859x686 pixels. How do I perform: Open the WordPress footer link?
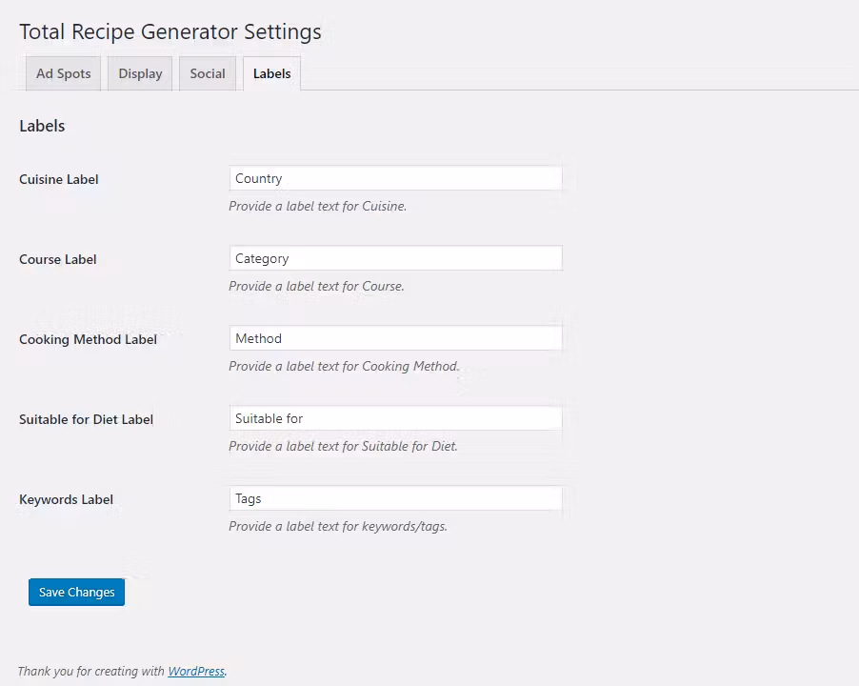196,671
